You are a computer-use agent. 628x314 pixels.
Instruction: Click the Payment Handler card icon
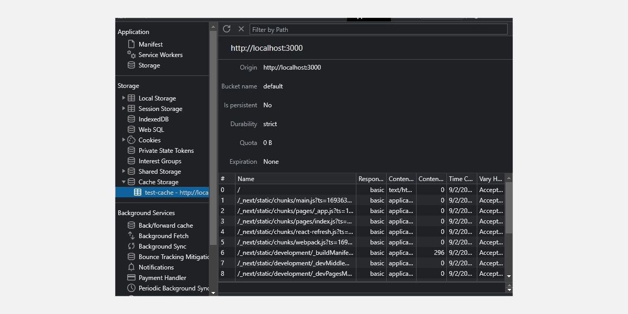[131, 278]
